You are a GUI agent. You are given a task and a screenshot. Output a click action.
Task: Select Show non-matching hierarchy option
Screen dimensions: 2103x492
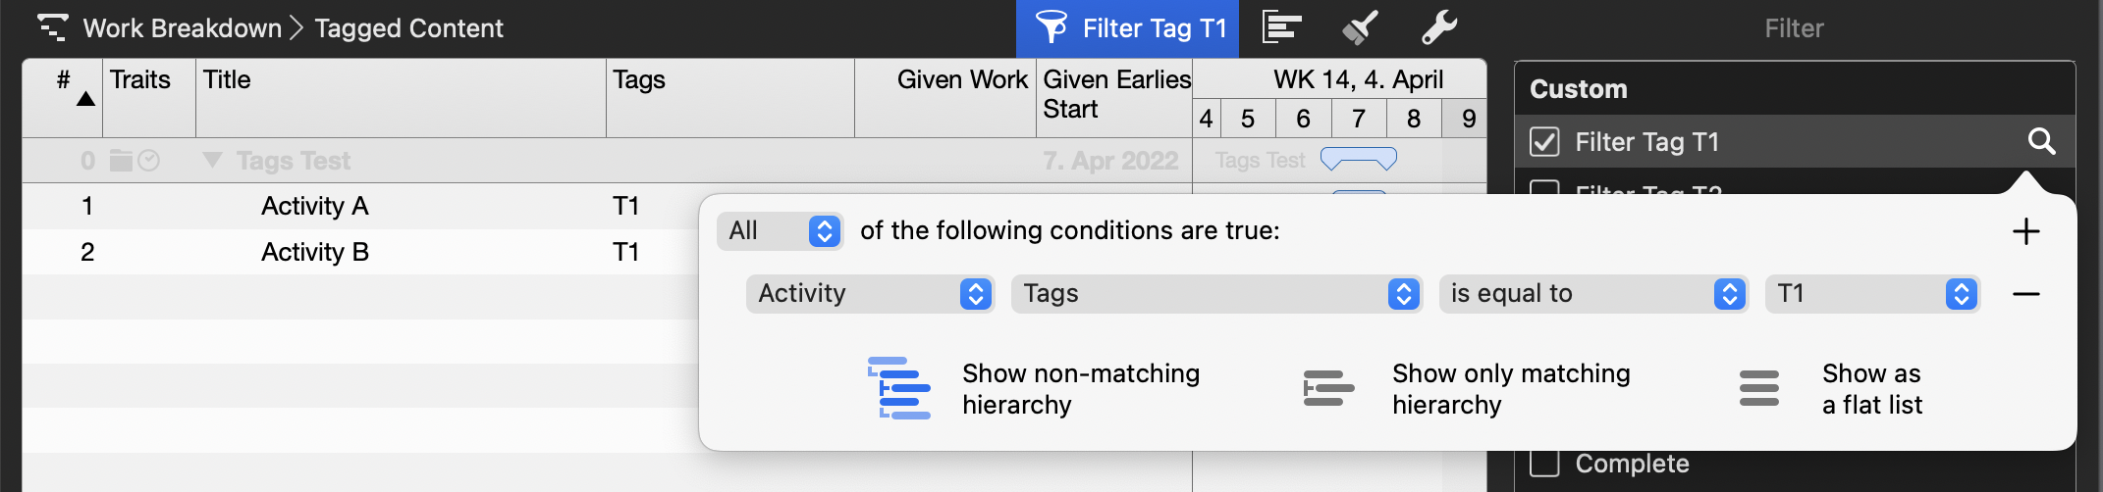(x=1035, y=389)
